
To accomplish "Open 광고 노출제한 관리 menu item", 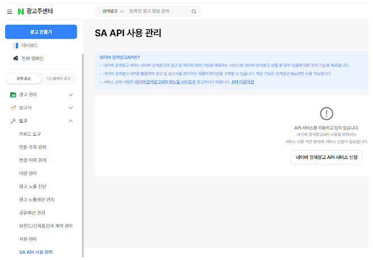I will click(x=37, y=199).
